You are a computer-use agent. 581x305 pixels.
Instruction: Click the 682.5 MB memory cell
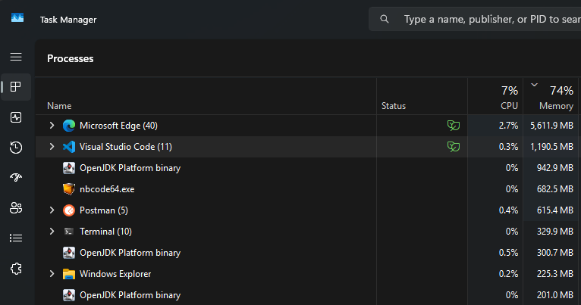[555, 189]
